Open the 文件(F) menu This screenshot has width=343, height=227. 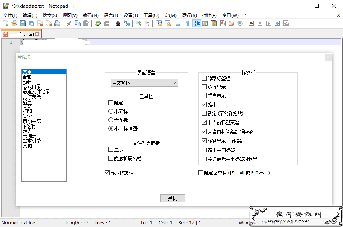pyautogui.click(x=10, y=15)
